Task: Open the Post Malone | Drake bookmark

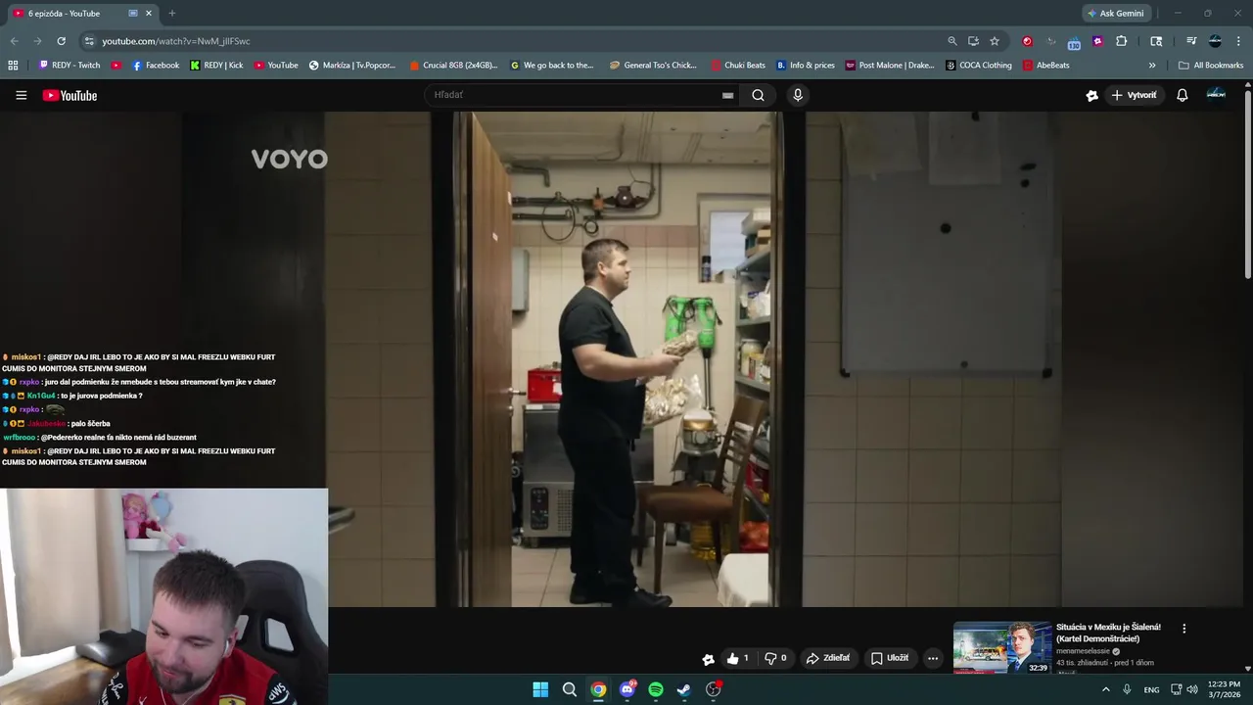Action: pos(890,66)
